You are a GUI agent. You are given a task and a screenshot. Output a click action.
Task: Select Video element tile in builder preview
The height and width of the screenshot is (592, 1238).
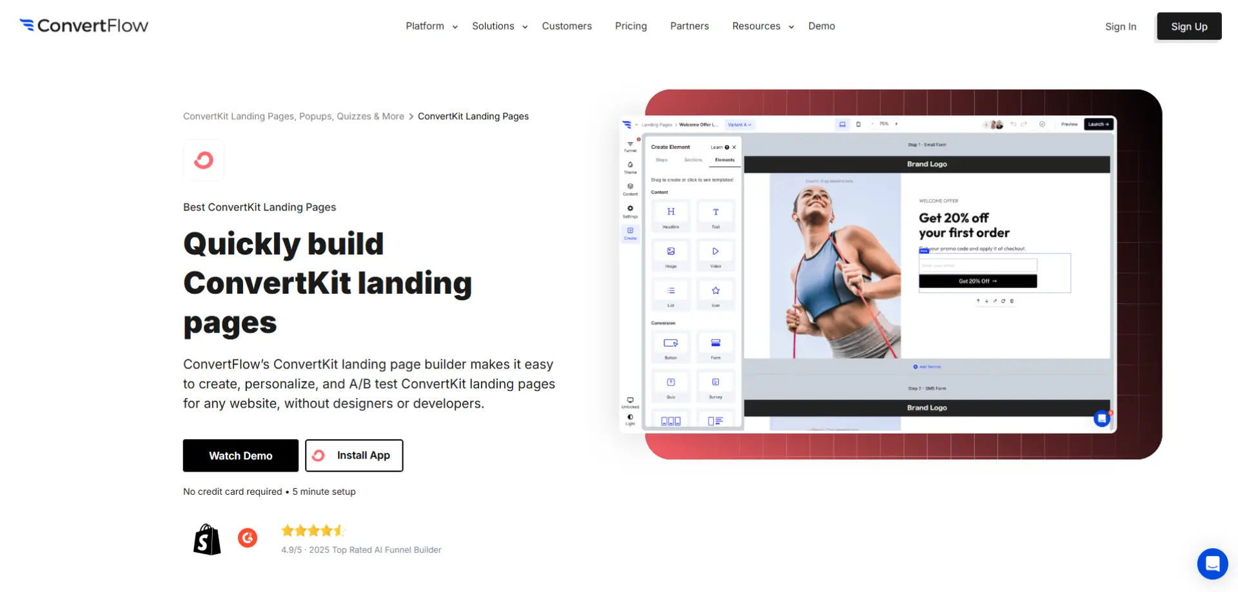(x=716, y=255)
